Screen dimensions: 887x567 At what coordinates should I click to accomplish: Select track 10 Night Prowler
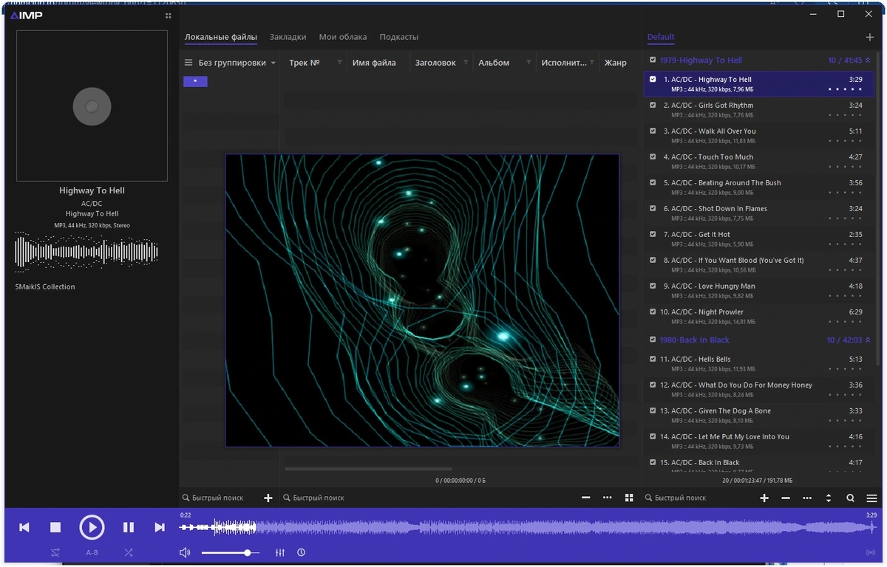(758, 317)
